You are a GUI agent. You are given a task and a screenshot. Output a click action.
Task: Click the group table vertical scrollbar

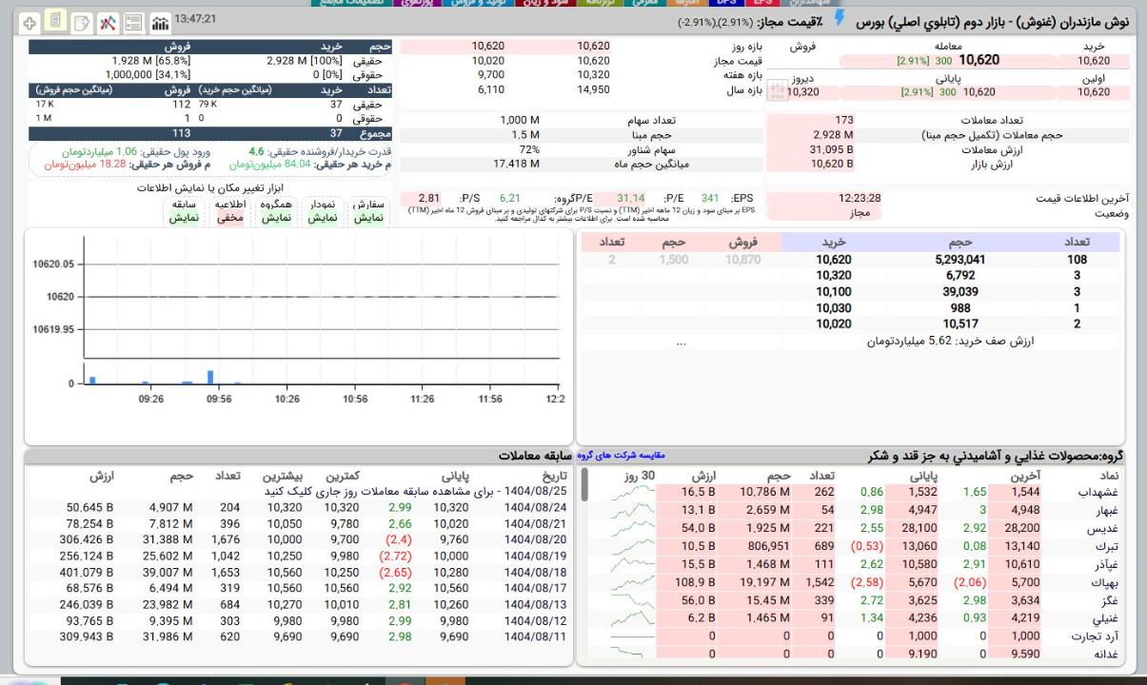[585, 485]
